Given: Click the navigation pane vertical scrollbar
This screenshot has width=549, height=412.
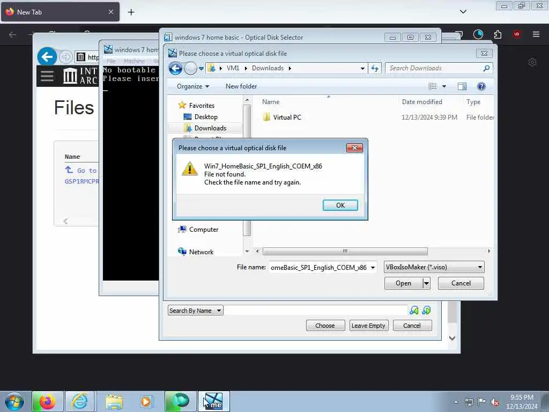Looking at the screenshot, I should tap(247, 170).
